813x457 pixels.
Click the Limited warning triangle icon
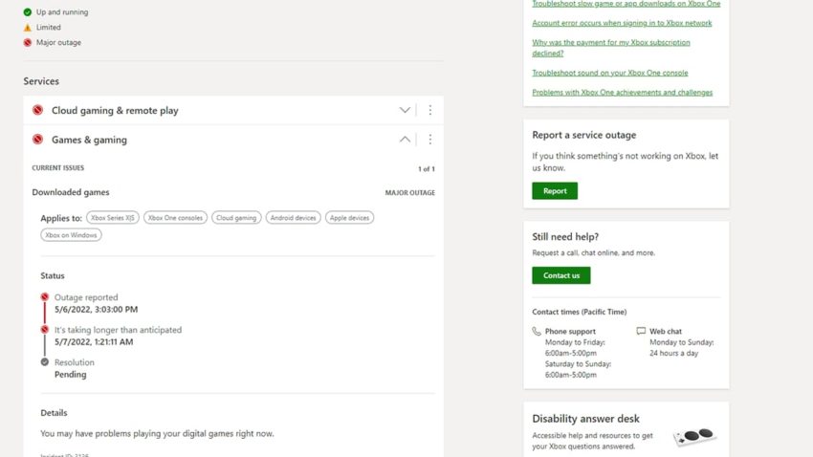click(28, 27)
